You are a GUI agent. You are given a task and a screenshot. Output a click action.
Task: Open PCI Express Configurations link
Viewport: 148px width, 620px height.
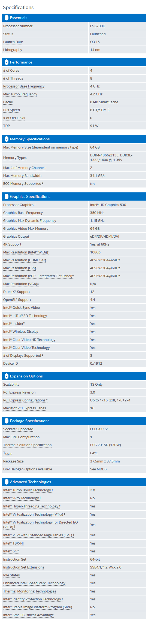coord(25,400)
